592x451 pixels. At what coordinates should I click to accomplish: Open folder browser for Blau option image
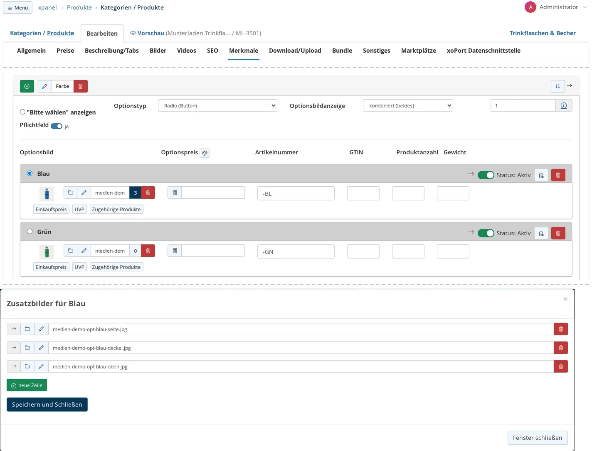(x=71, y=193)
